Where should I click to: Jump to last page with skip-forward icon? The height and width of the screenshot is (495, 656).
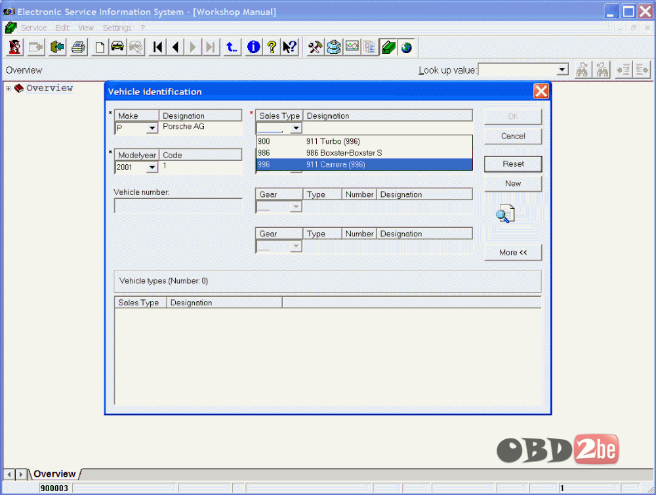pos(211,47)
